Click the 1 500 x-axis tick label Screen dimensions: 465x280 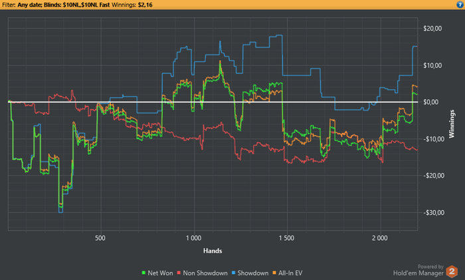[x=286, y=238]
